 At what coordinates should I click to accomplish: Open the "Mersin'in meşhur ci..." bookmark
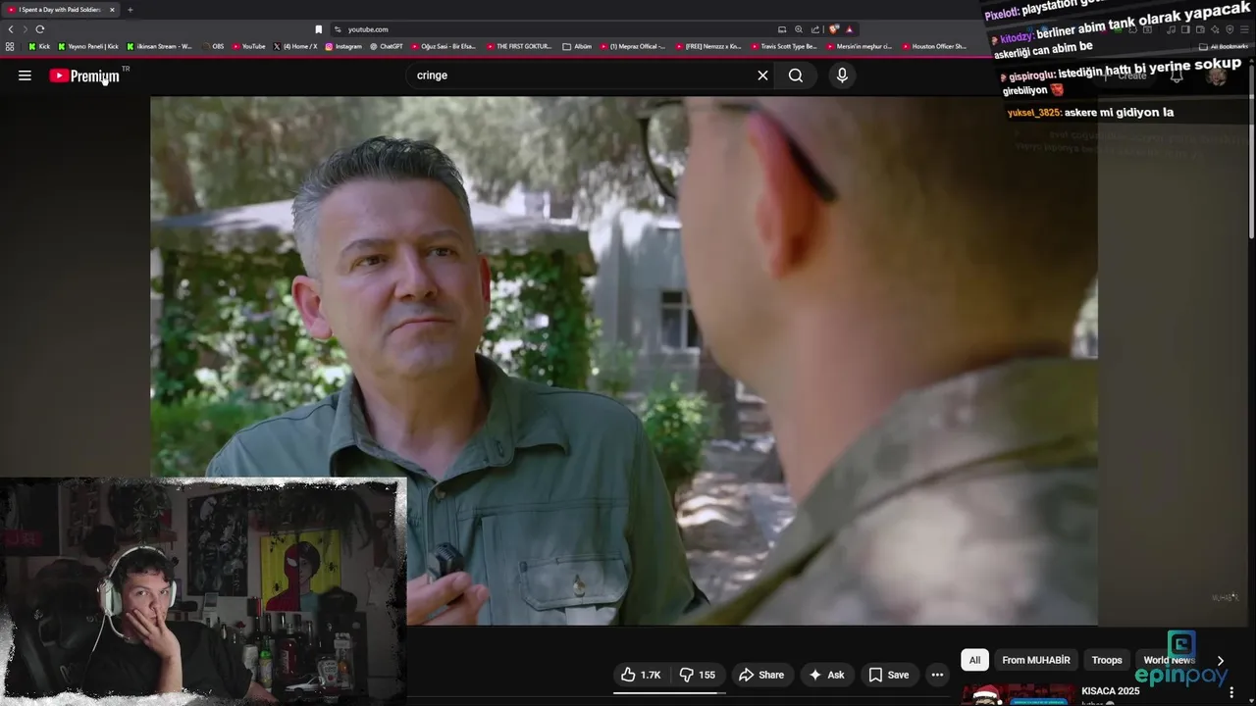859,46
